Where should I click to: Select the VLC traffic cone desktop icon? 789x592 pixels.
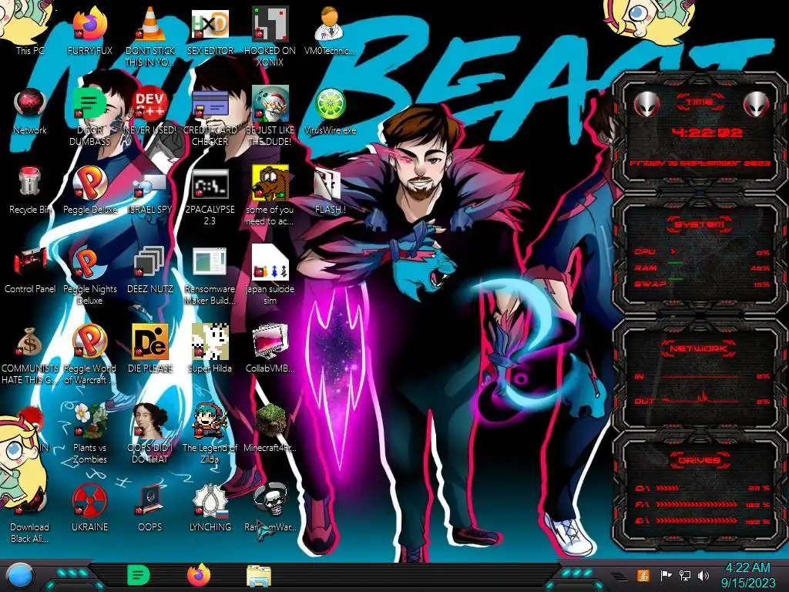coord(150,35)
